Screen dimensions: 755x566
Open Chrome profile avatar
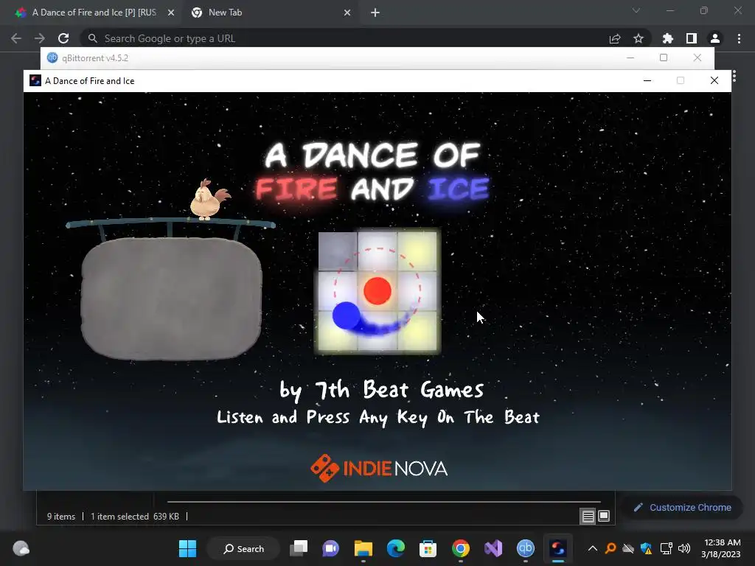point(715,38)
